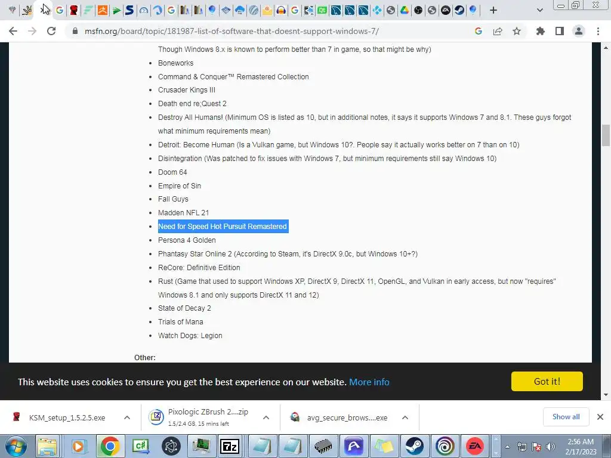The width and height of the screenshot is (611, 458).
Task: Switch to the EA browser tab
Action: click(x=446, y=10)
